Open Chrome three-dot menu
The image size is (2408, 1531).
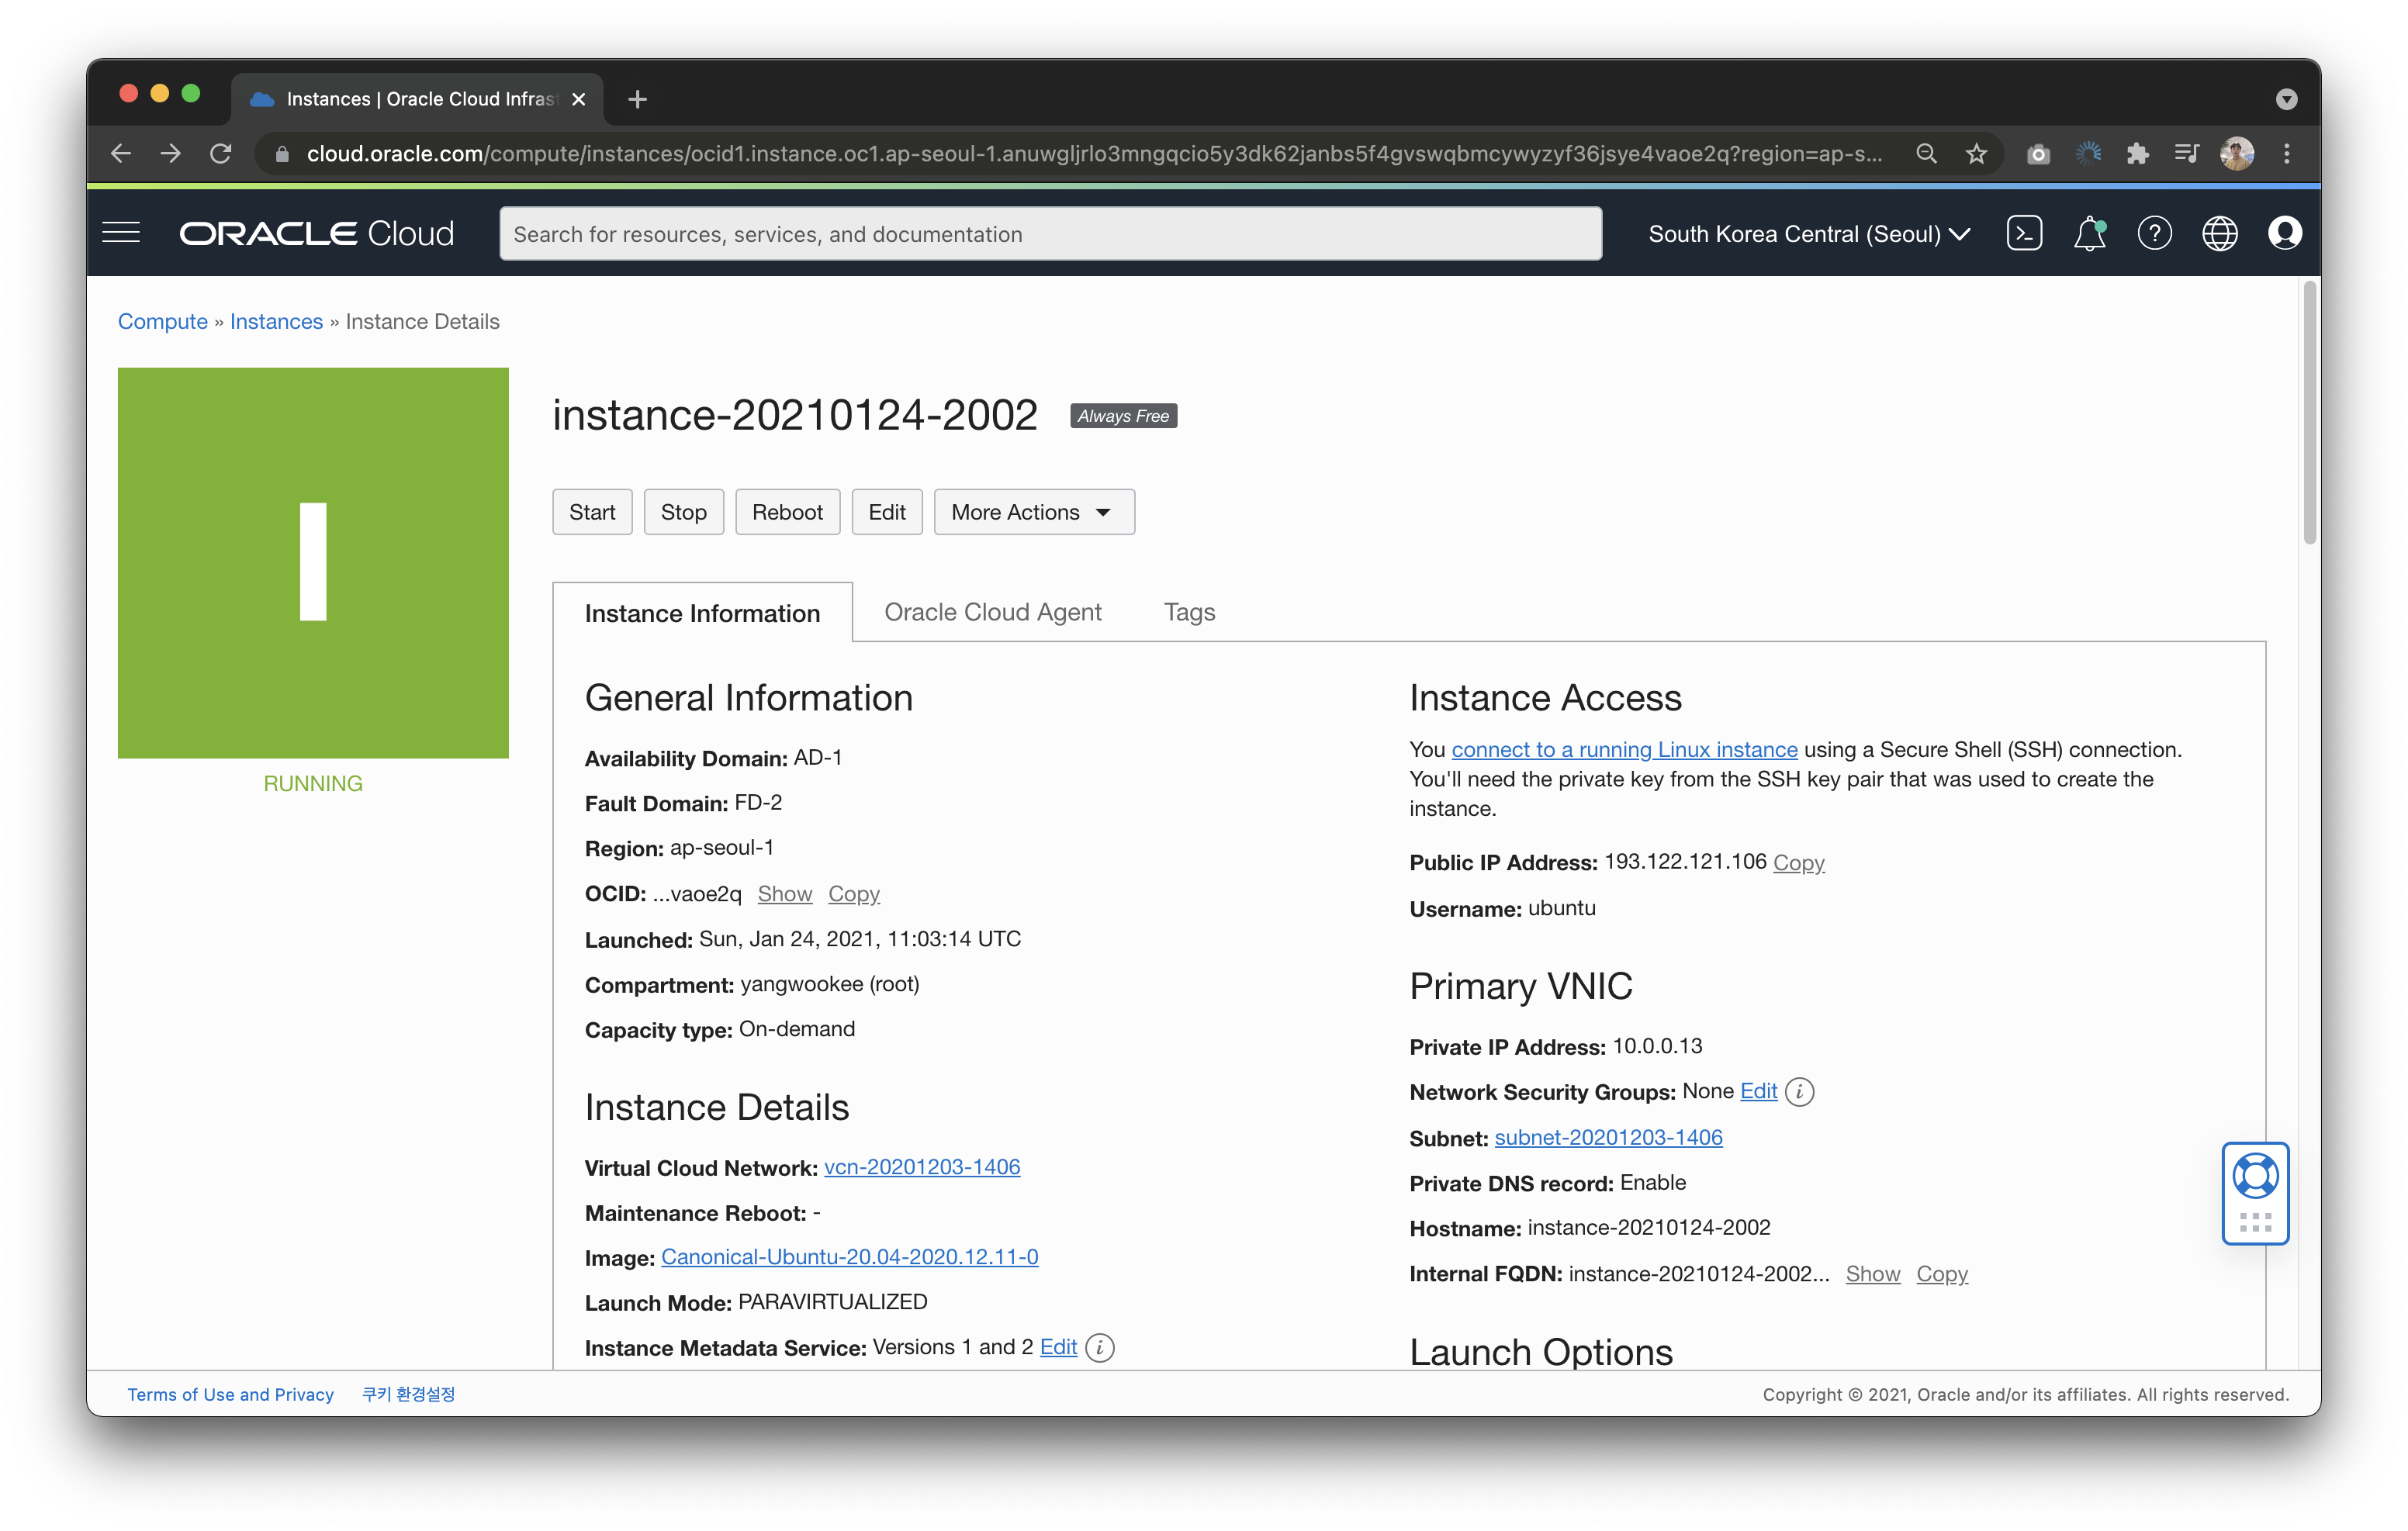pyautogui.click(x=2286, y=153)
